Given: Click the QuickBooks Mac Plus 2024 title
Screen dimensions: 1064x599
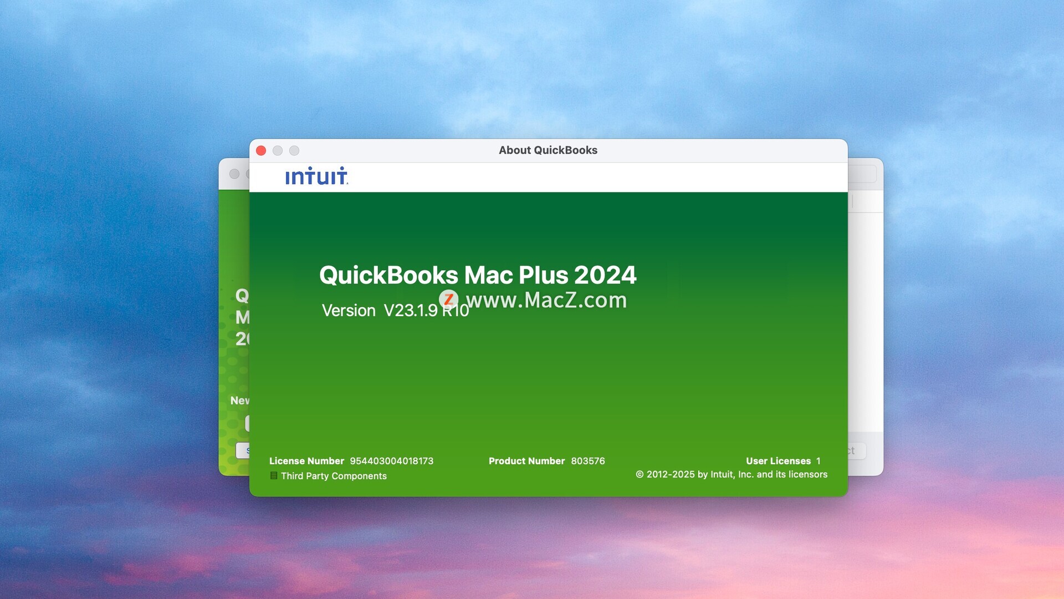Looking at the screenshot, I should (x=478, y=275).
